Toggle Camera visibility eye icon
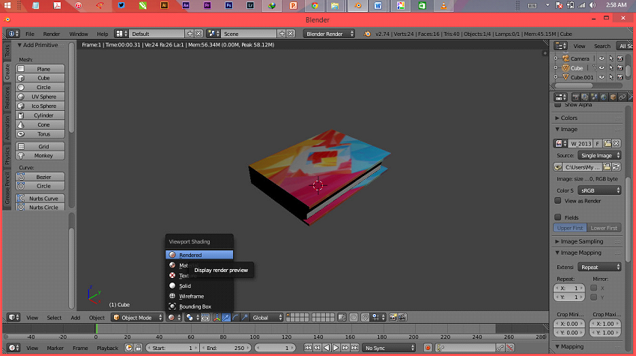This screenshot has width=636, height=356. click(602, 58)
